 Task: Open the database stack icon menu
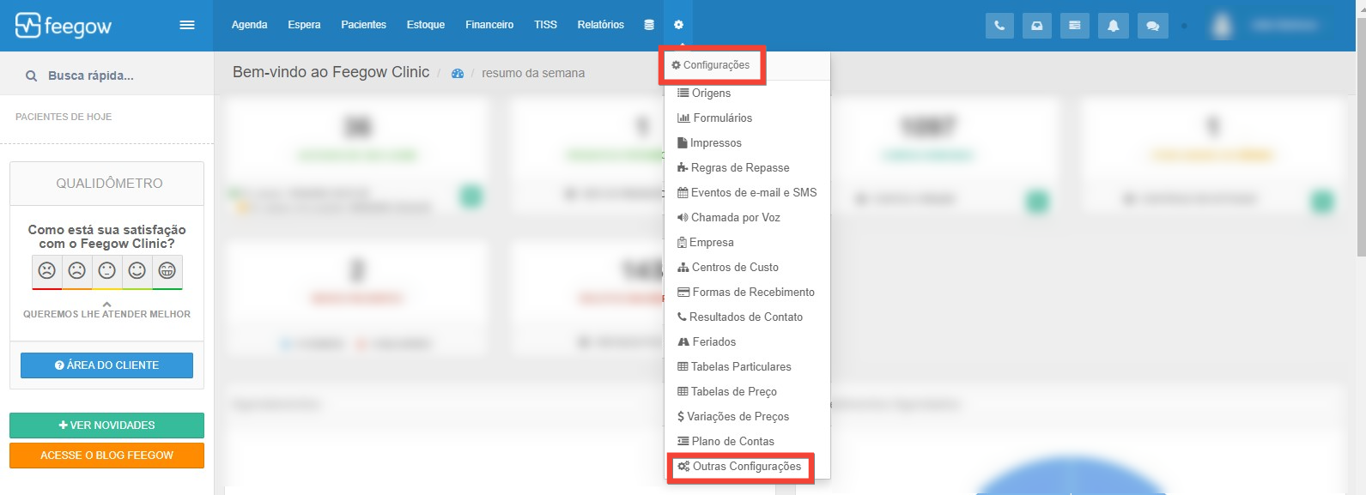pyautogui.click(x=649, y=25)
